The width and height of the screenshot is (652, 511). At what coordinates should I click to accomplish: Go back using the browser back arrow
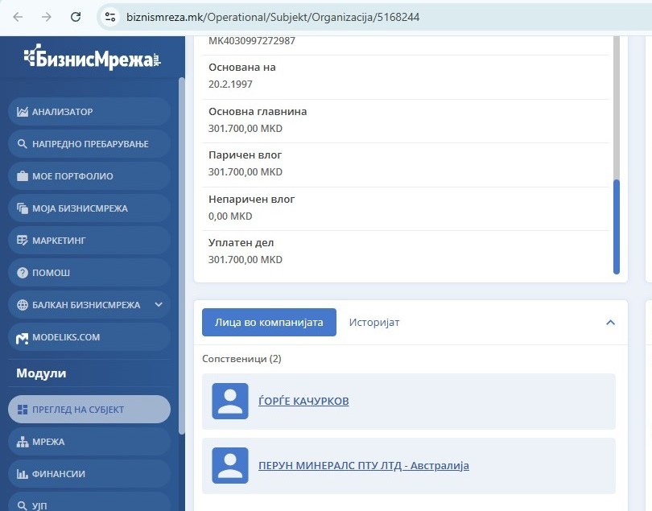pyautogui.click(x=18, y=16)
